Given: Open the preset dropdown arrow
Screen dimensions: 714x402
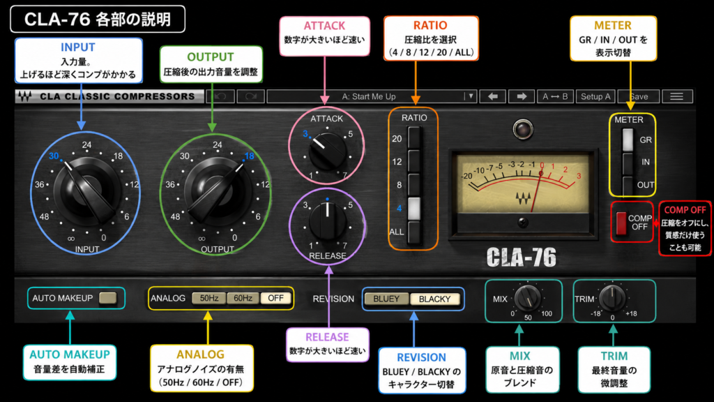Looking at the screenshot, I should (x=471, y=96).
